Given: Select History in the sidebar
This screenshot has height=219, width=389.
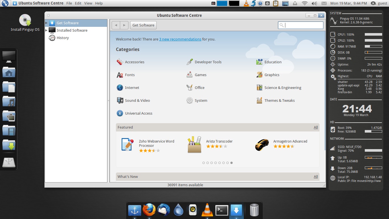Looking at the screenshot, I should point(63,38).
